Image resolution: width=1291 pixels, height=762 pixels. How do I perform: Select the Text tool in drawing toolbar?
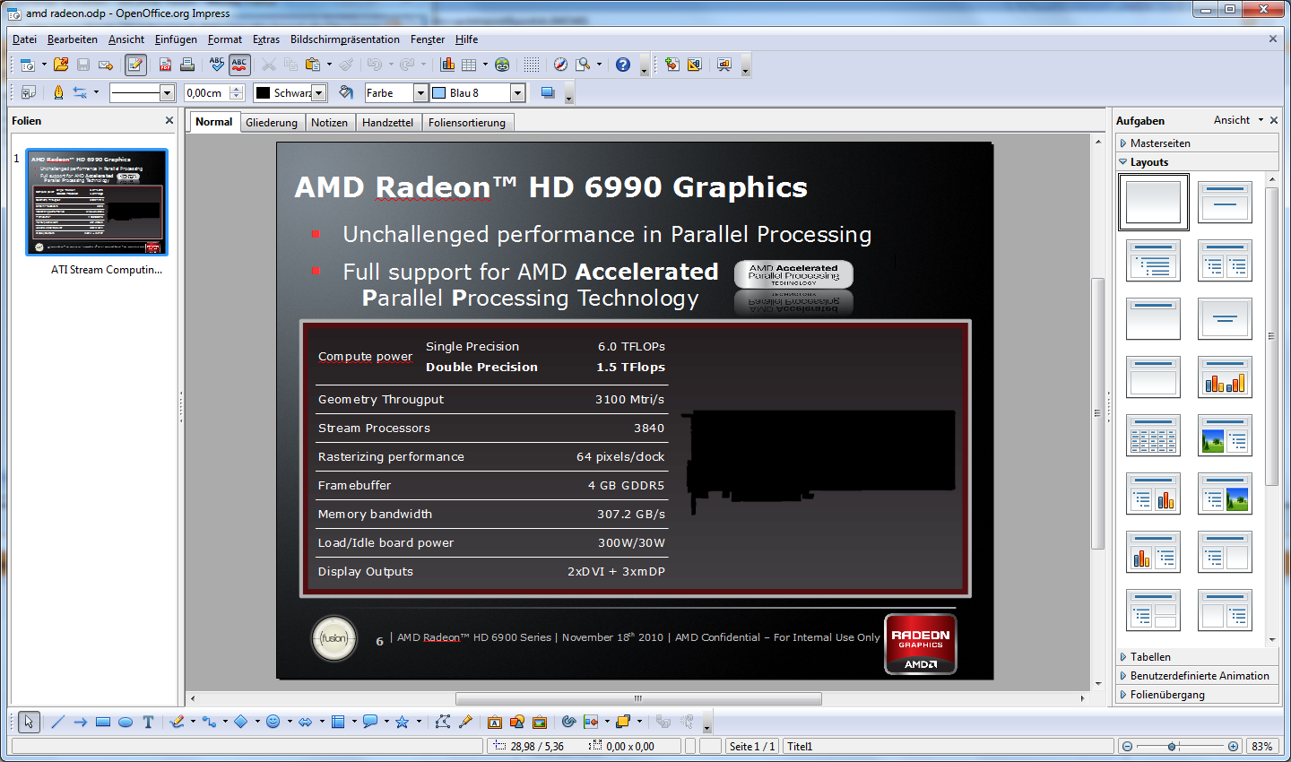click(x=148, y=722)
